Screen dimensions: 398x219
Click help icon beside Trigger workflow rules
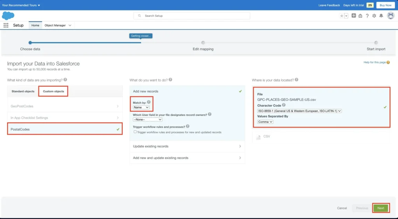[188, 126]
